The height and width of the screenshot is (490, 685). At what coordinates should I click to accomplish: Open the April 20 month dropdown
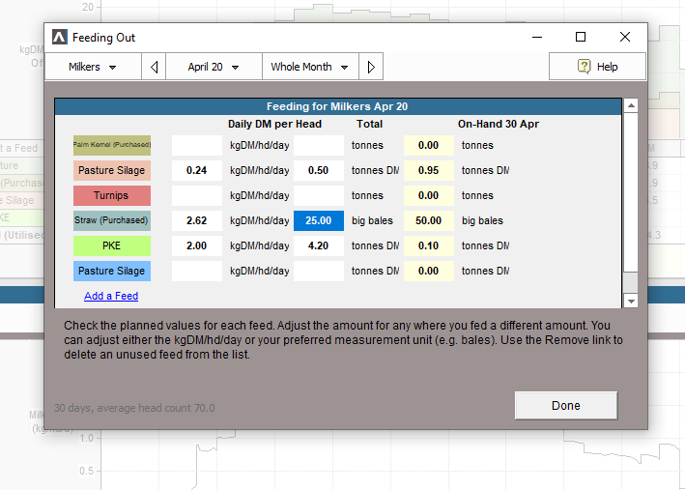click(x=214, y=67)
